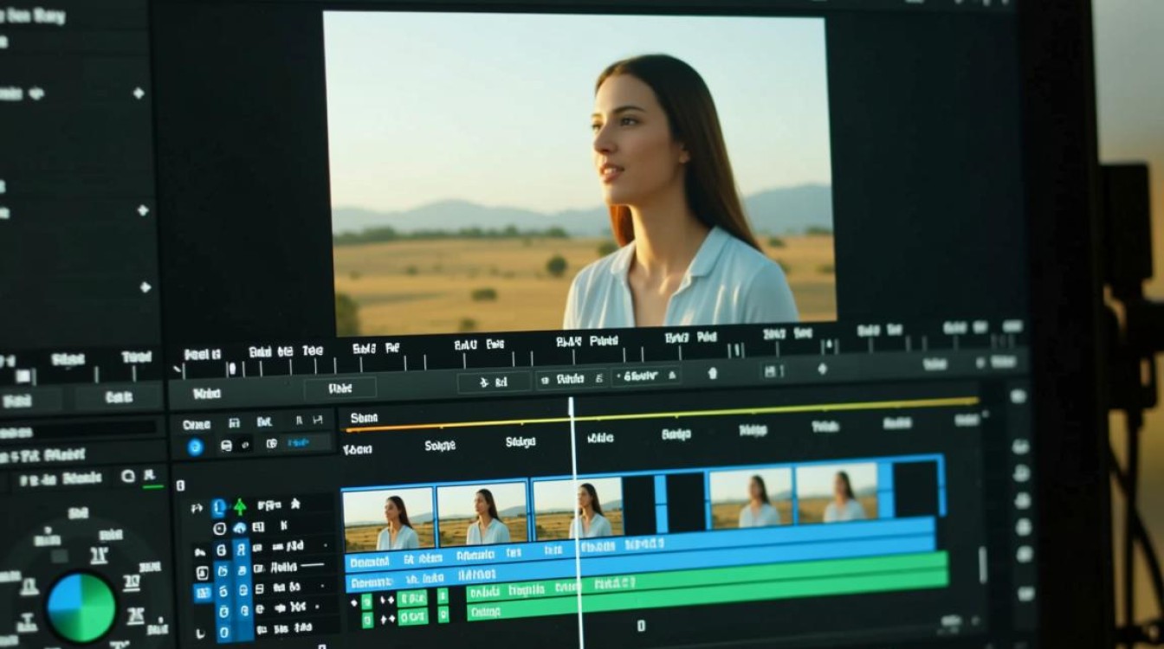Screen dimensions: 1164x649
Task: Select the upper blue track bar beneath the thumbnails
Action: coord(640,543)
